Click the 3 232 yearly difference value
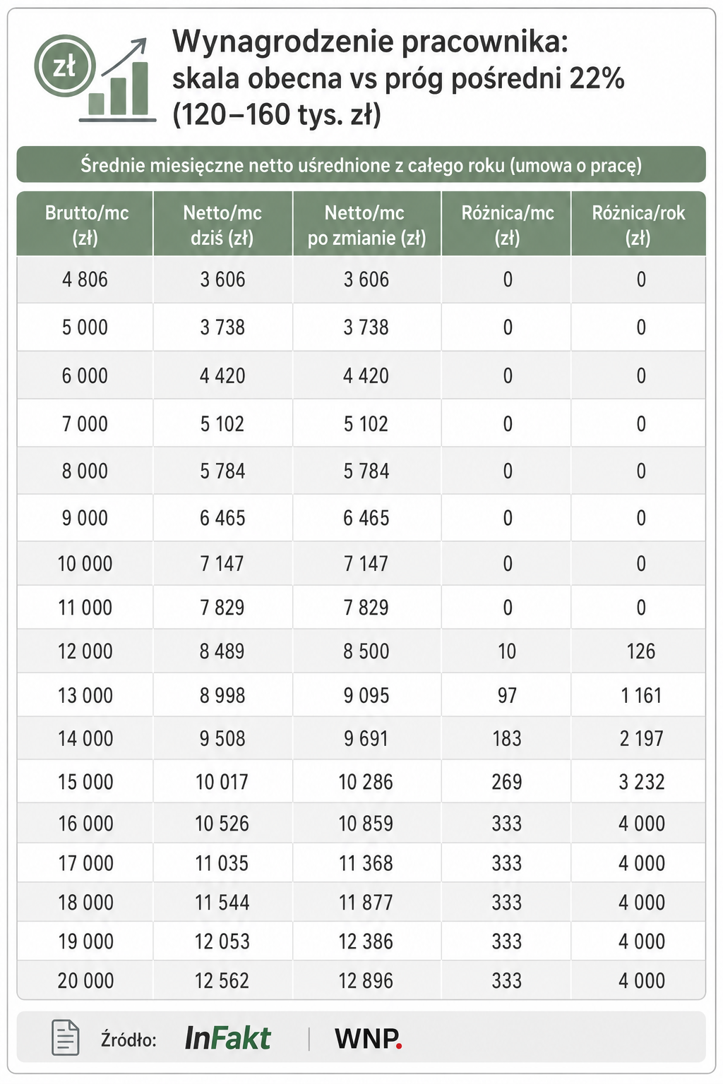The image size is (723, 1084). pyautogui.click(x=641, y=782)
